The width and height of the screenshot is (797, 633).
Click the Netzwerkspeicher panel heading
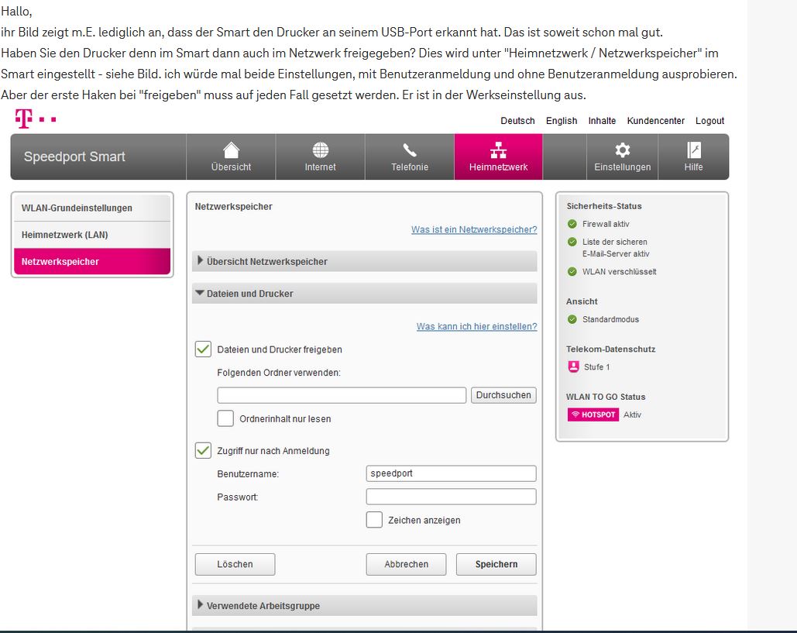coord(233,206)
